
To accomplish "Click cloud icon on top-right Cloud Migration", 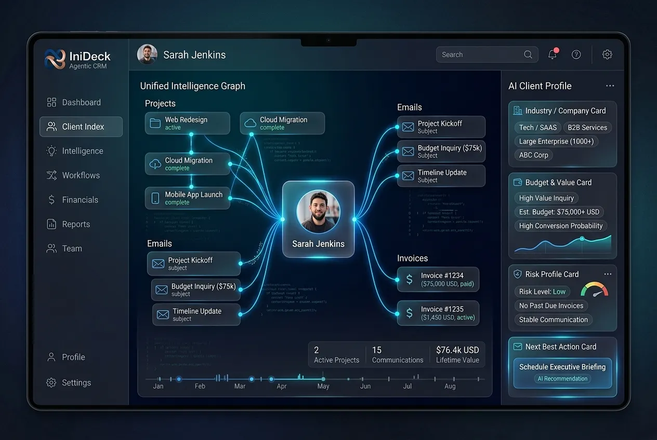I will click(x=250, y=123).
